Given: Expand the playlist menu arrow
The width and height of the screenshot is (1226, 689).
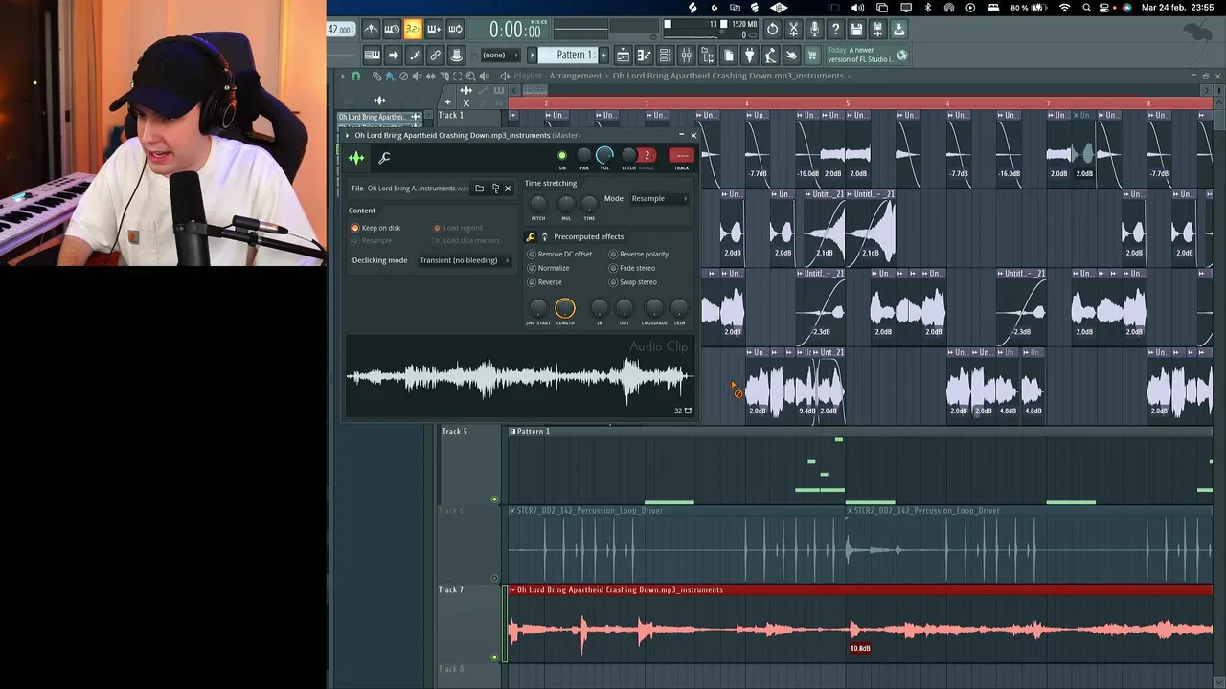Looking at the screenshot, I should click(x=342, y=76).
